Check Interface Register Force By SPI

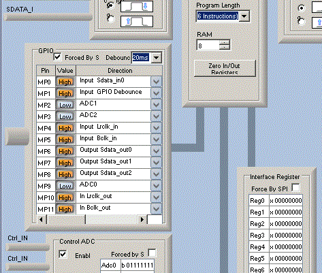[x=295, y=188]
